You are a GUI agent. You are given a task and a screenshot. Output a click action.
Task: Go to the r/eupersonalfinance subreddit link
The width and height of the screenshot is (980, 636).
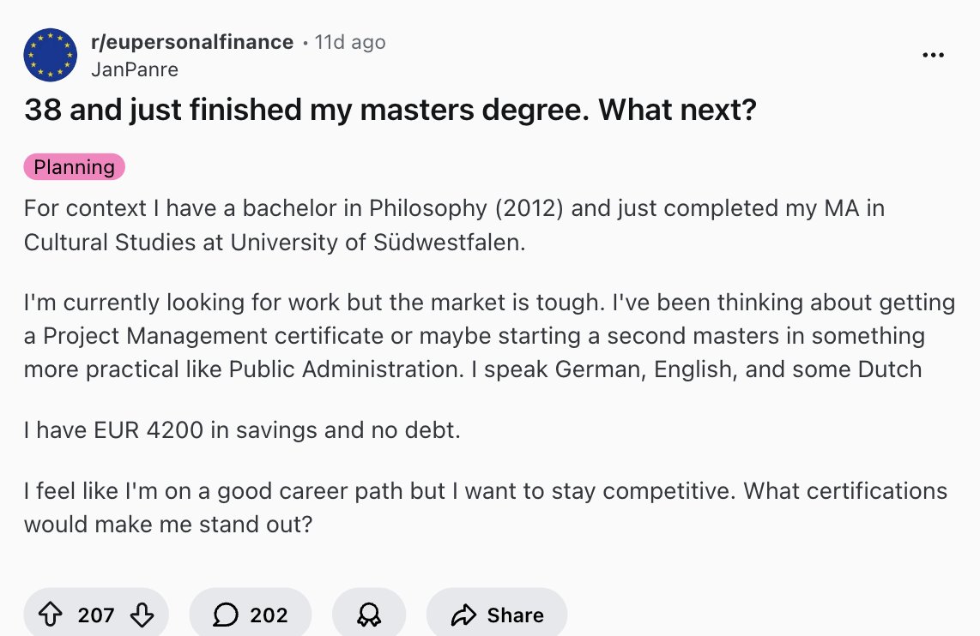[x=191, y=42]
